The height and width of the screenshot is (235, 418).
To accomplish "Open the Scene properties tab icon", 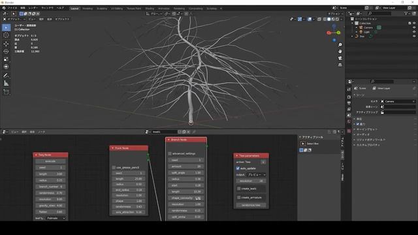I will 349,116.
